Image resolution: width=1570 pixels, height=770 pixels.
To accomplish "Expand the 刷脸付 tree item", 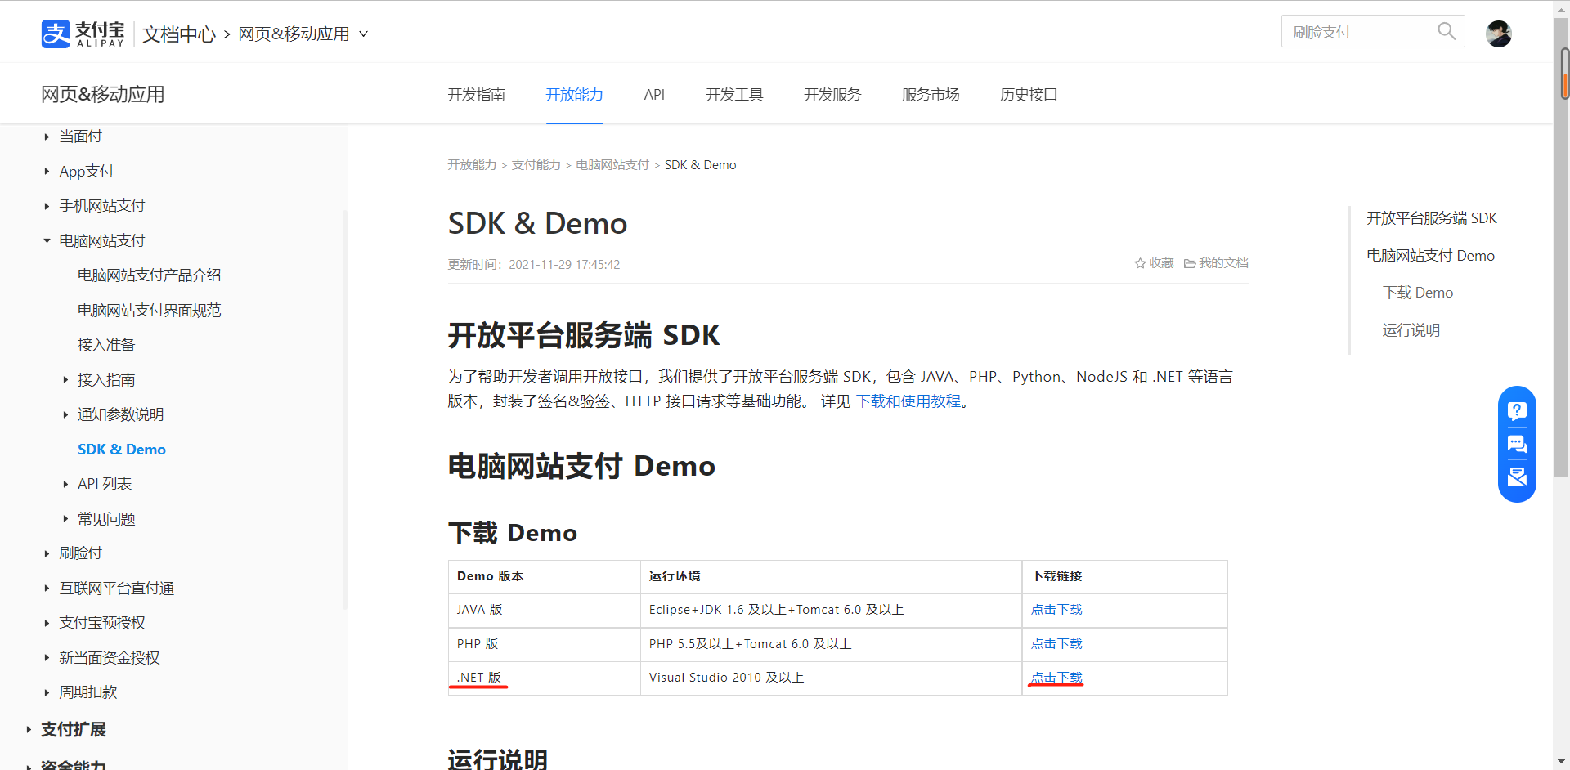I will (47, 553).
